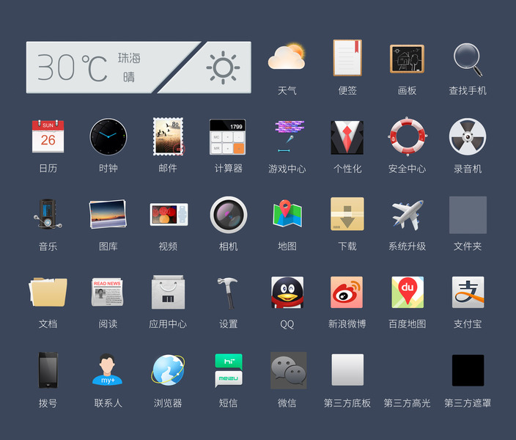This screenshot has width=516, height=440.
Task: Open the 短信 messages icon
Action: click(229, 370)
